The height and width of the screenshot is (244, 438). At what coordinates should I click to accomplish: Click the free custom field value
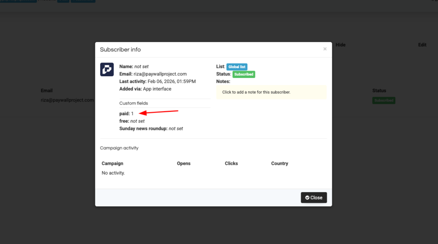137,121
